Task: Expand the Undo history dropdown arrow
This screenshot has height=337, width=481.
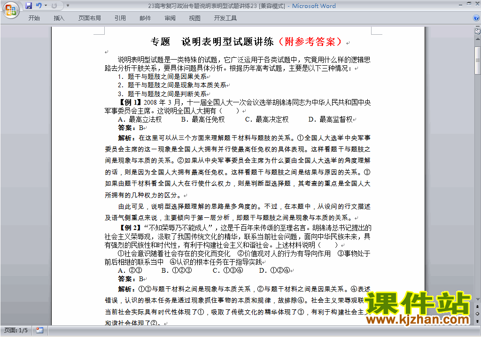Action: coord(46,6)
